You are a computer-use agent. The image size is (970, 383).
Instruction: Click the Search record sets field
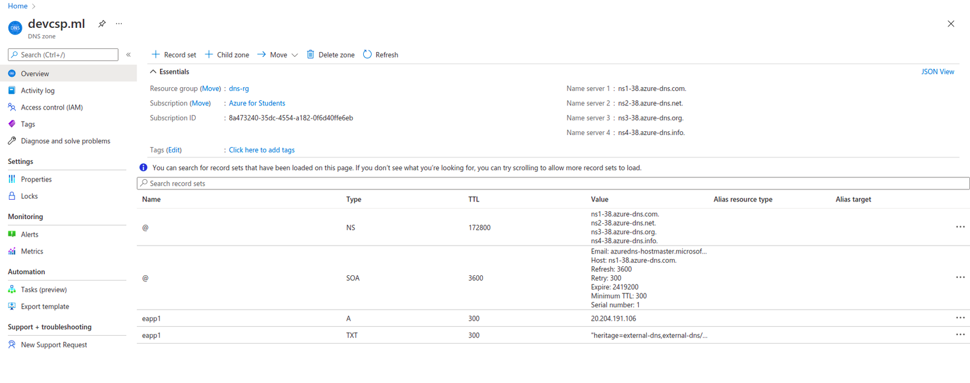pyautogui.click(x=553, y=183)
